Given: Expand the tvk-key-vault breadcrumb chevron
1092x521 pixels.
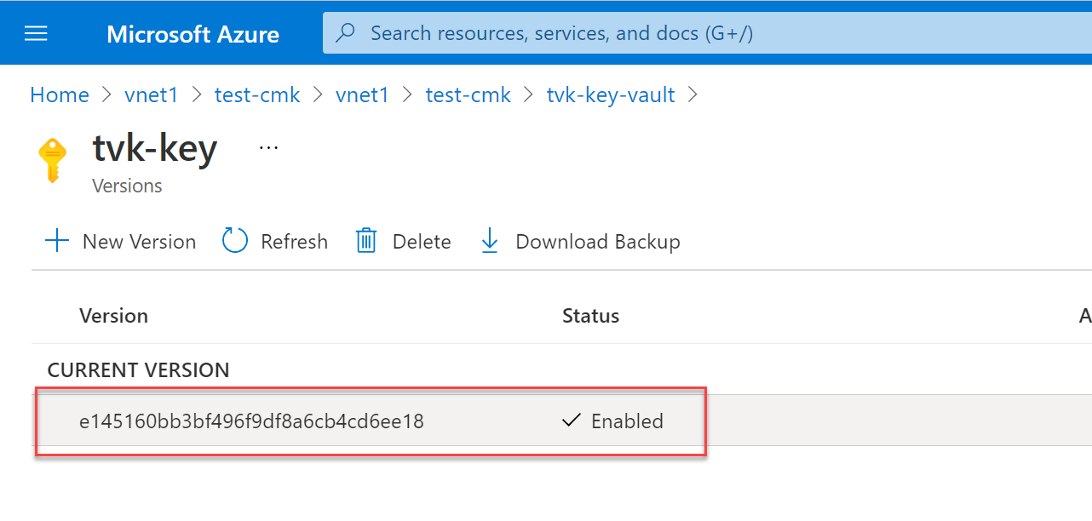Looking at the screenshot, I should tap(693, 95).
